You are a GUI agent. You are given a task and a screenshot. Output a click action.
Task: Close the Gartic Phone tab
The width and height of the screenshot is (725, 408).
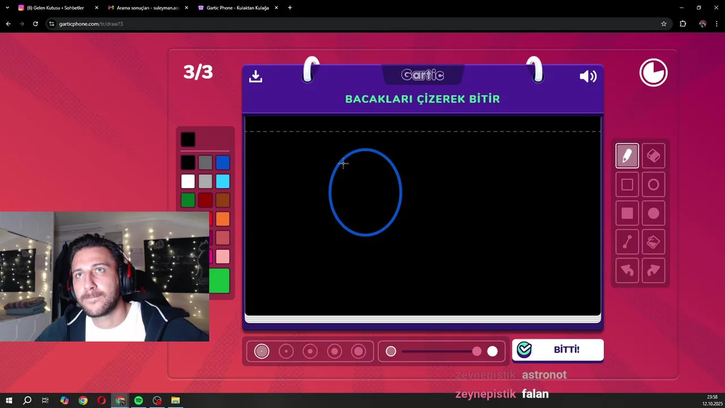click(276, 8)
